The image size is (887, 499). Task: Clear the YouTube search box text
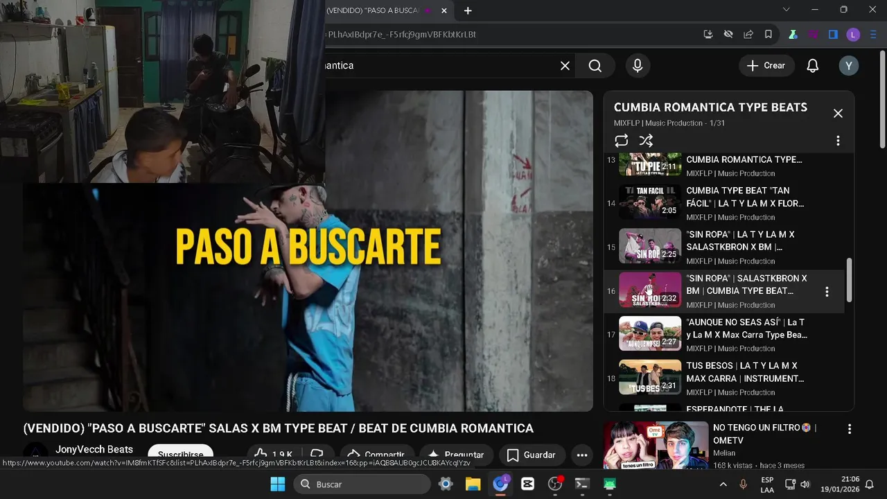click(565, 66)
